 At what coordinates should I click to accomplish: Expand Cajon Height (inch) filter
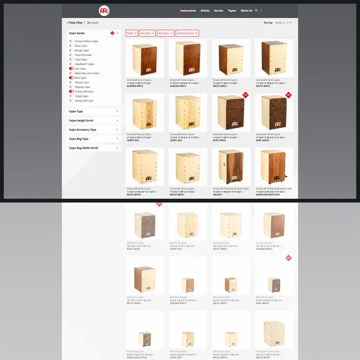tap(94, 121)
